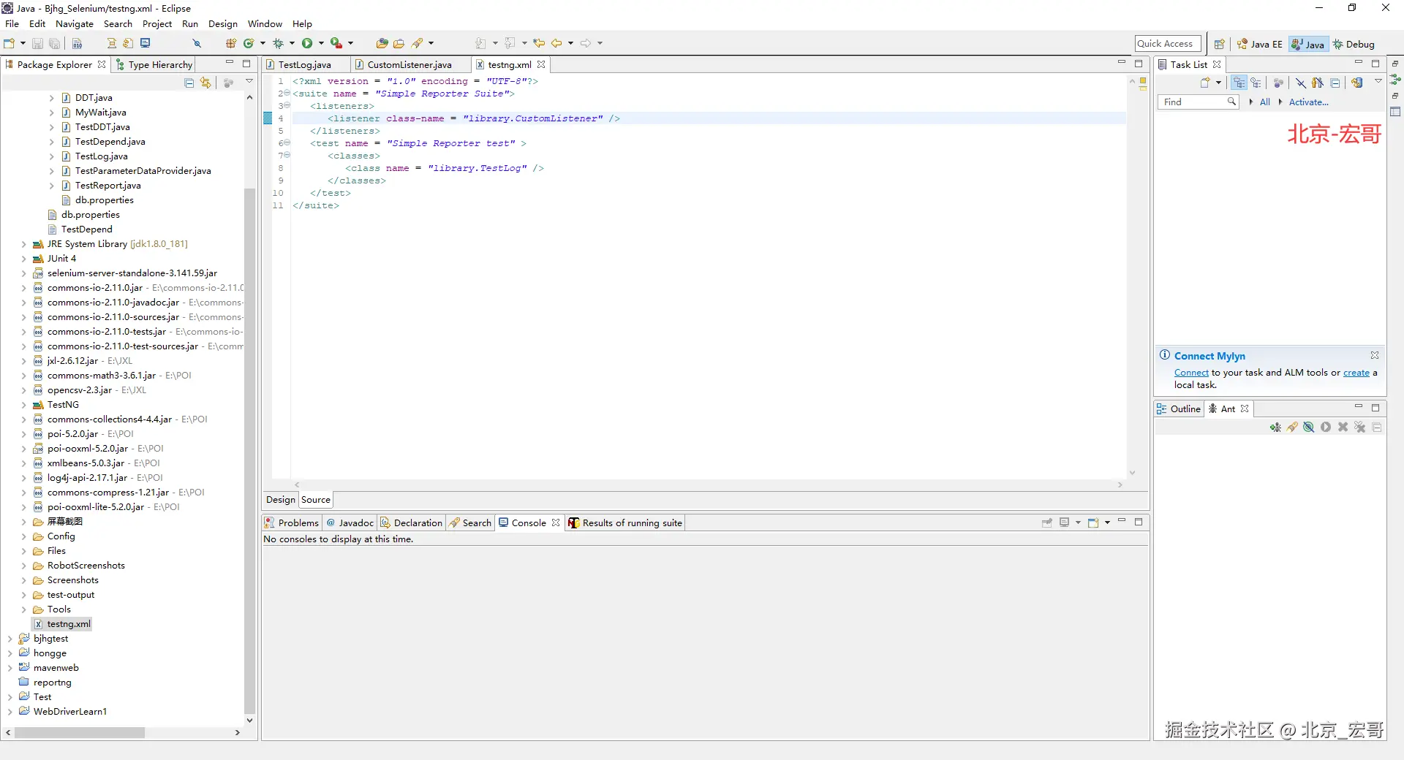This screenshot has height=760, width=1404.
Task: Open Run button dropdown arrow
Action: pyautogui.click(x=321, y=43)
